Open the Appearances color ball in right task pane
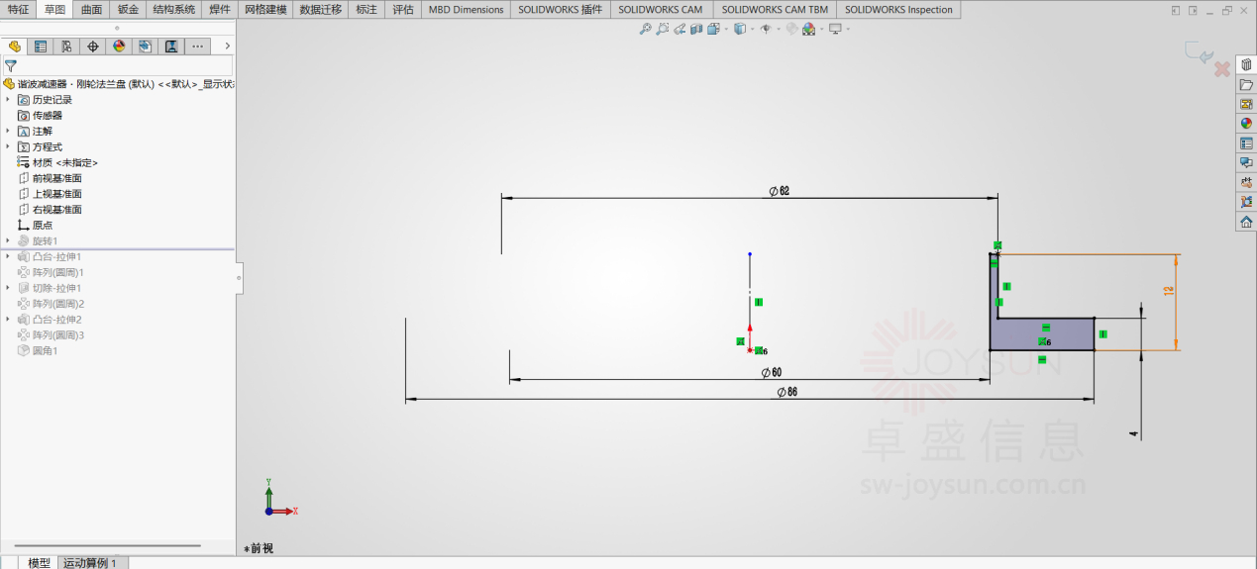The height and width of the screenshot is (569, 1257). pyautogui.click(x=1246, y=124)
